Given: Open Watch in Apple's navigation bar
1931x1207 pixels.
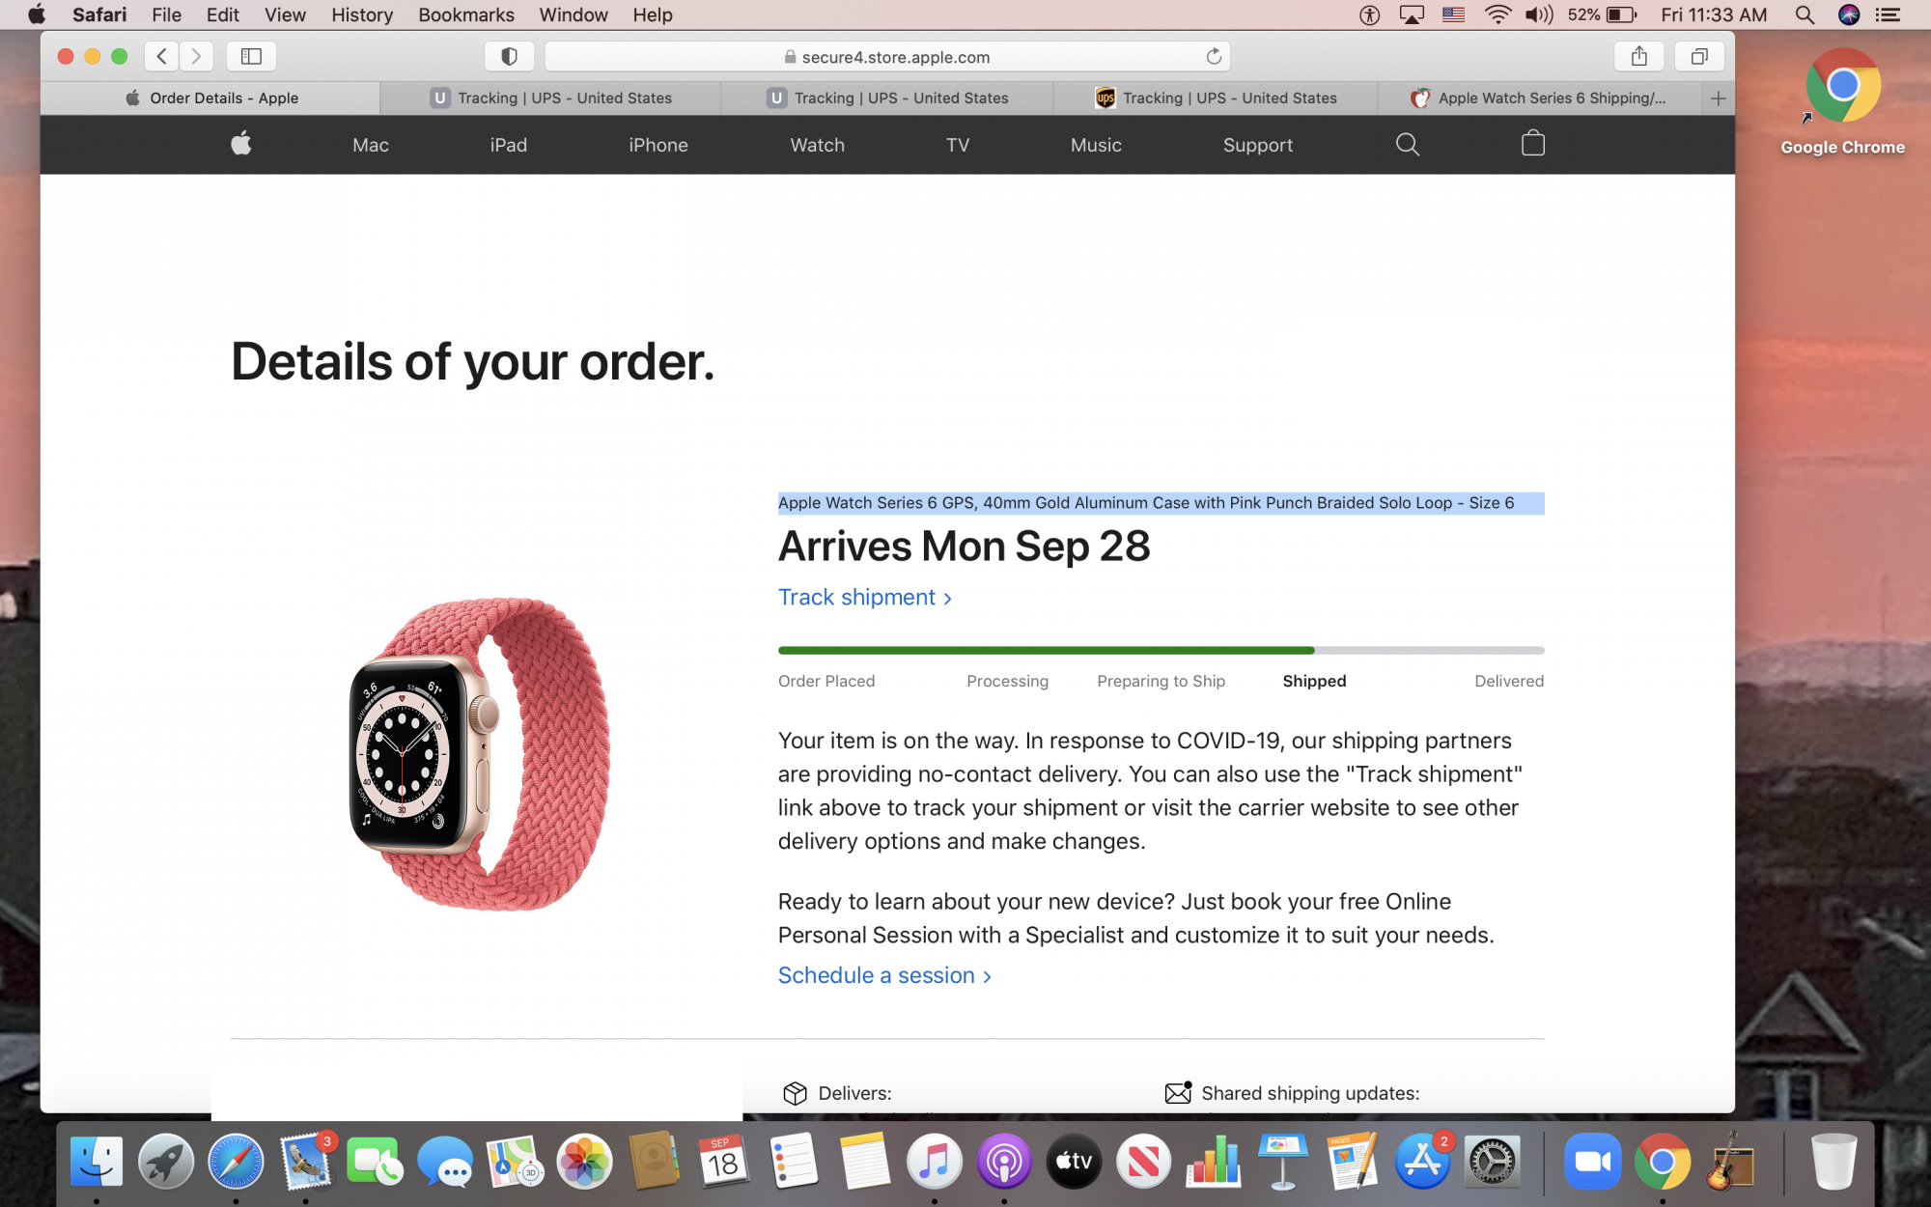Looking at the screenshot, I should [x=817, y=145].
